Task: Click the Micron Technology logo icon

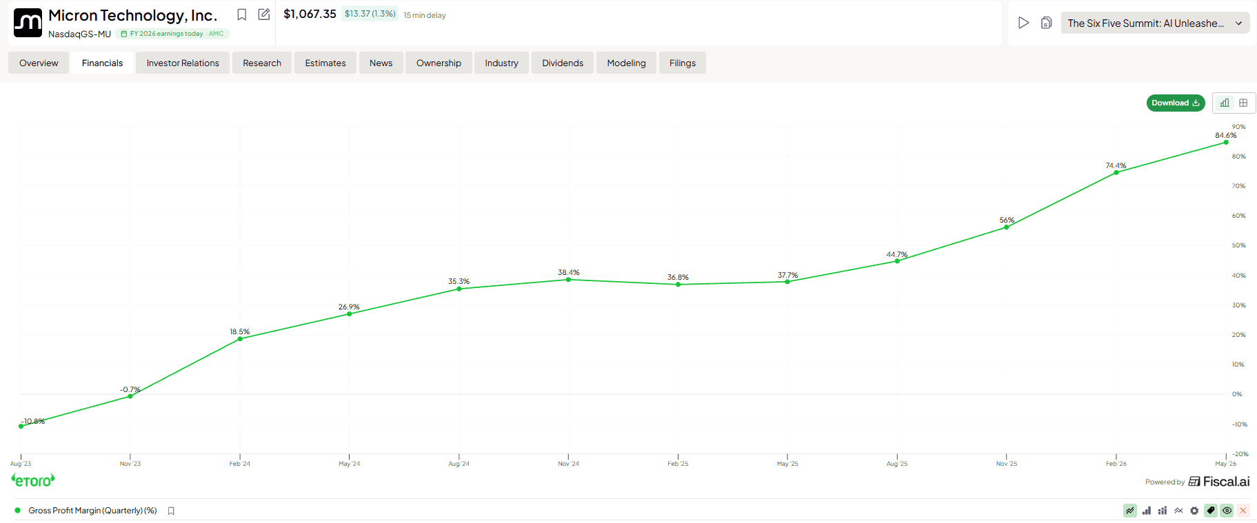Action: (x=28, y=23)
